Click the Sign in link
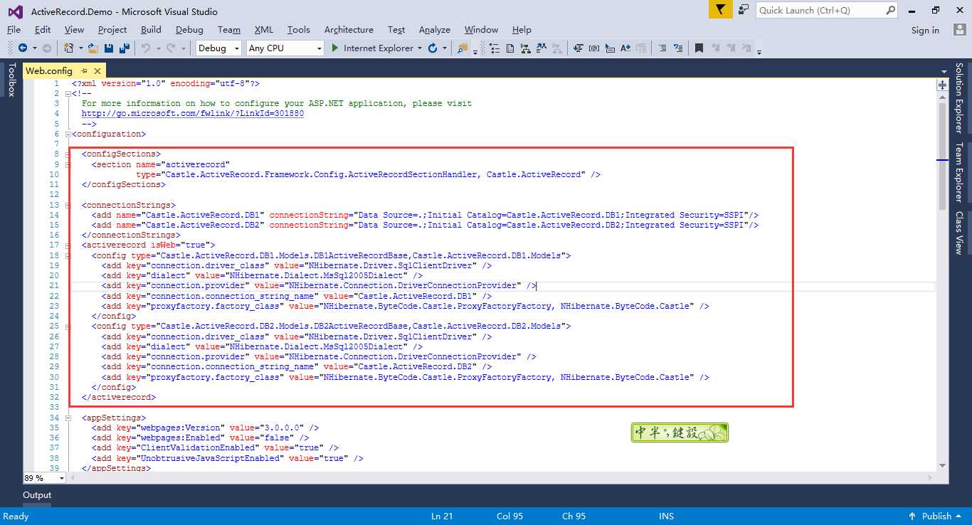The image size is (972, 525). pyautogui.click(x=925, y=30)
